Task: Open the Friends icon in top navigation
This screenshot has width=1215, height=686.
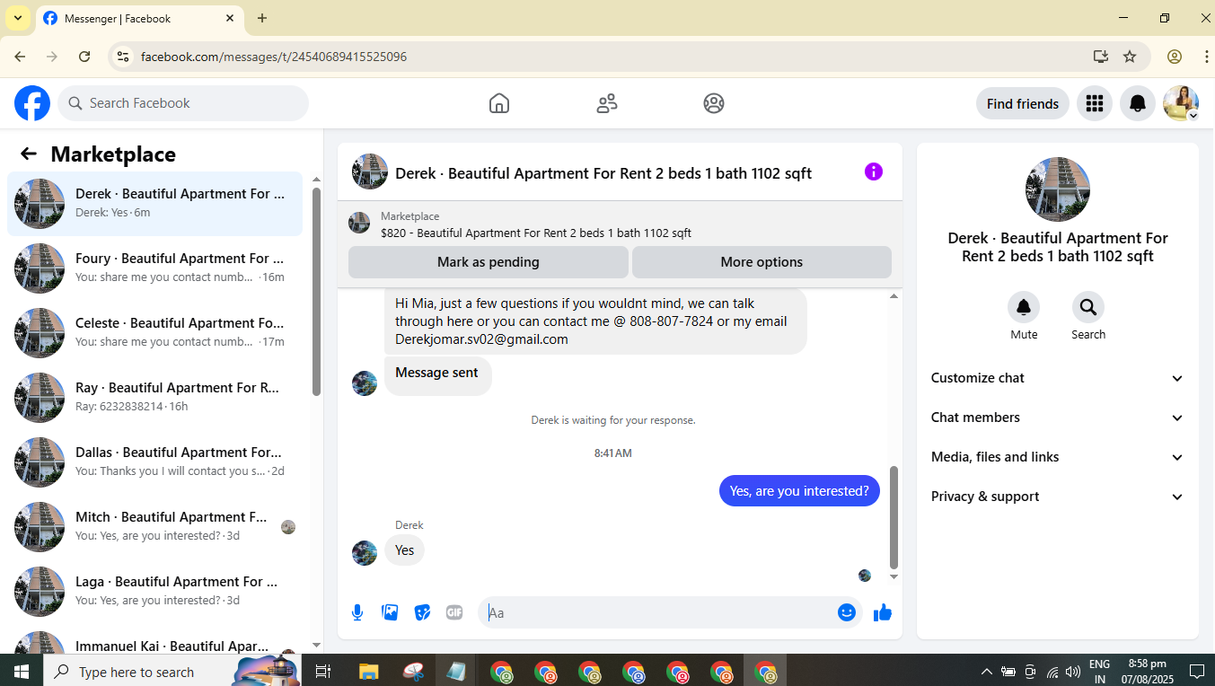Action: click(x=607, y=103)
